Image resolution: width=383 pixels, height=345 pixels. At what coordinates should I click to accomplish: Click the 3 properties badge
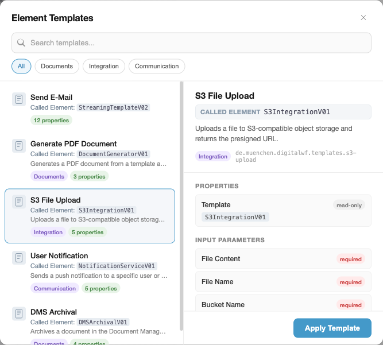[90, 177]
